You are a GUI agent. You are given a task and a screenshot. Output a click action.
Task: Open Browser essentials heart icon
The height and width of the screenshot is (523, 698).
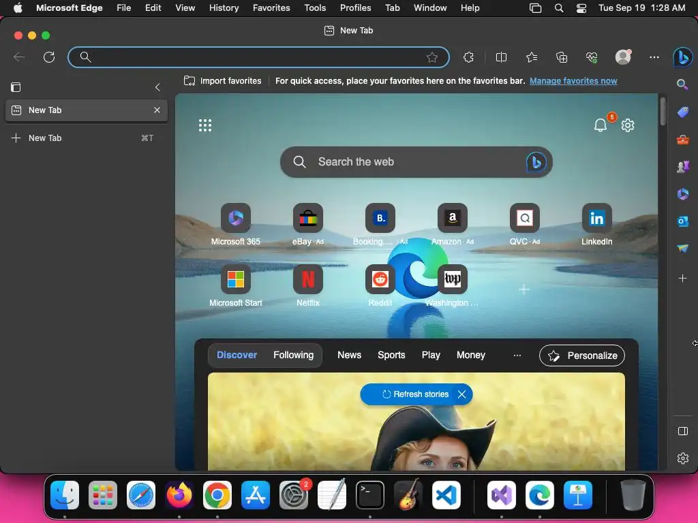coord(592,57)
